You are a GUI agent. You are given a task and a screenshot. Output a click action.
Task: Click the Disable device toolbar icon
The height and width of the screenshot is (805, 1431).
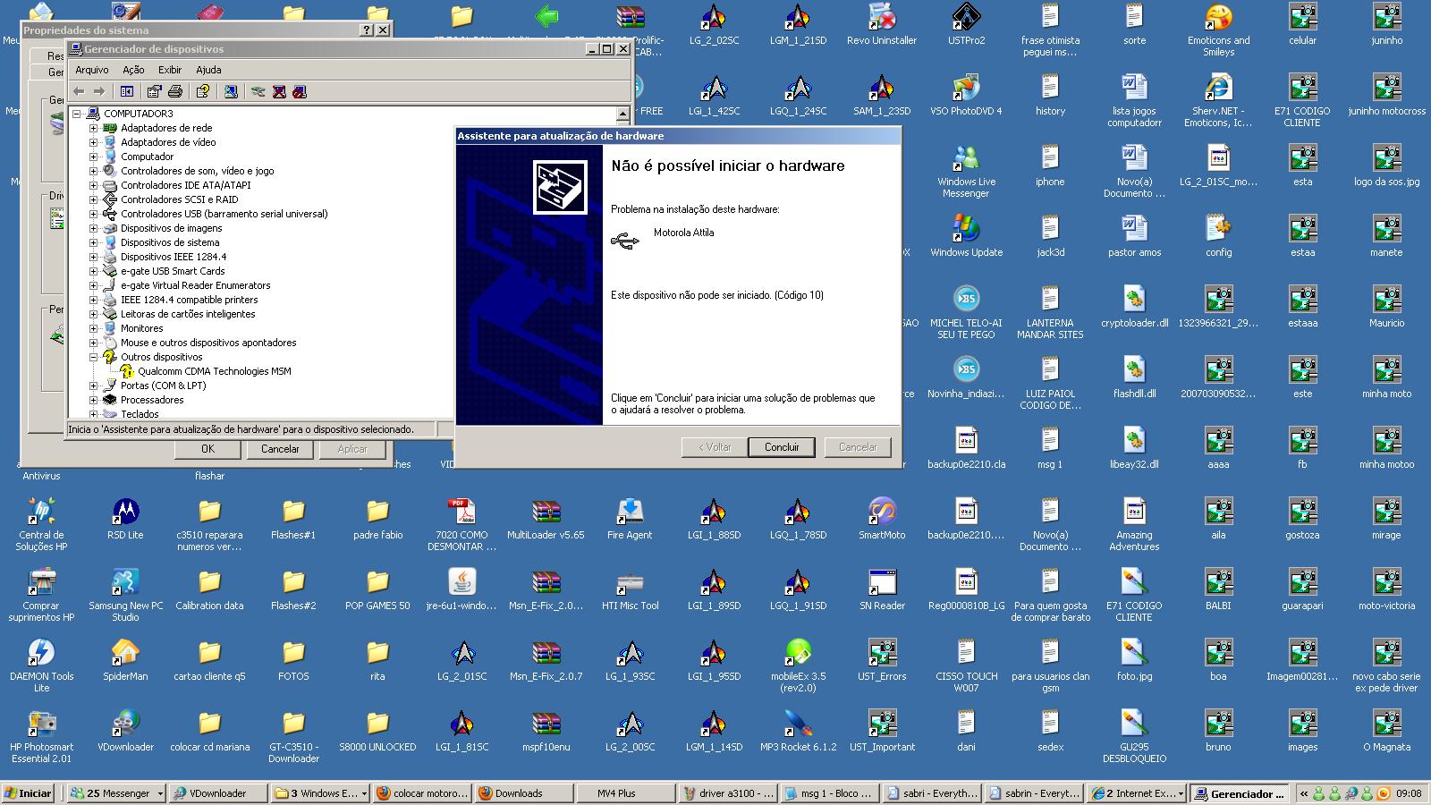300,91
